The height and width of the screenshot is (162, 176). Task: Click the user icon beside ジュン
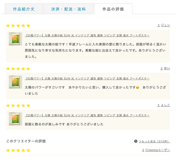[x=158, y=25]
